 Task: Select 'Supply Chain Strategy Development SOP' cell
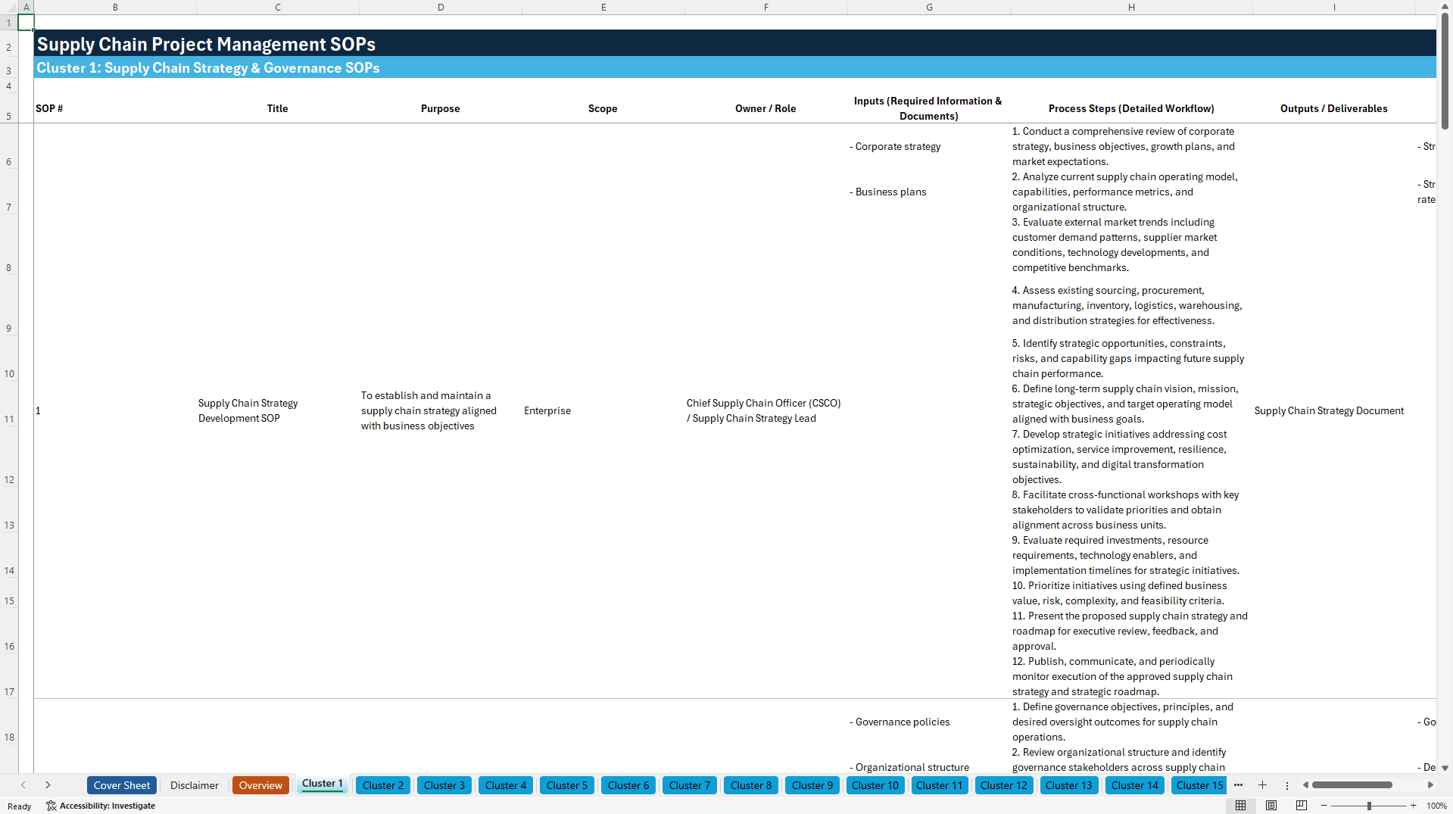pyautogui.click(x=278, y=410)
